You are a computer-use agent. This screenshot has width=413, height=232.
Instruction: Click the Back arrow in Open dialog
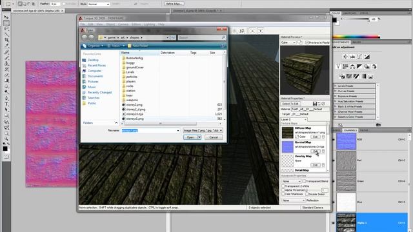point(85,37)
